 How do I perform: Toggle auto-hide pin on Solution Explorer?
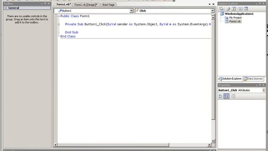click(x=260, y=4)
